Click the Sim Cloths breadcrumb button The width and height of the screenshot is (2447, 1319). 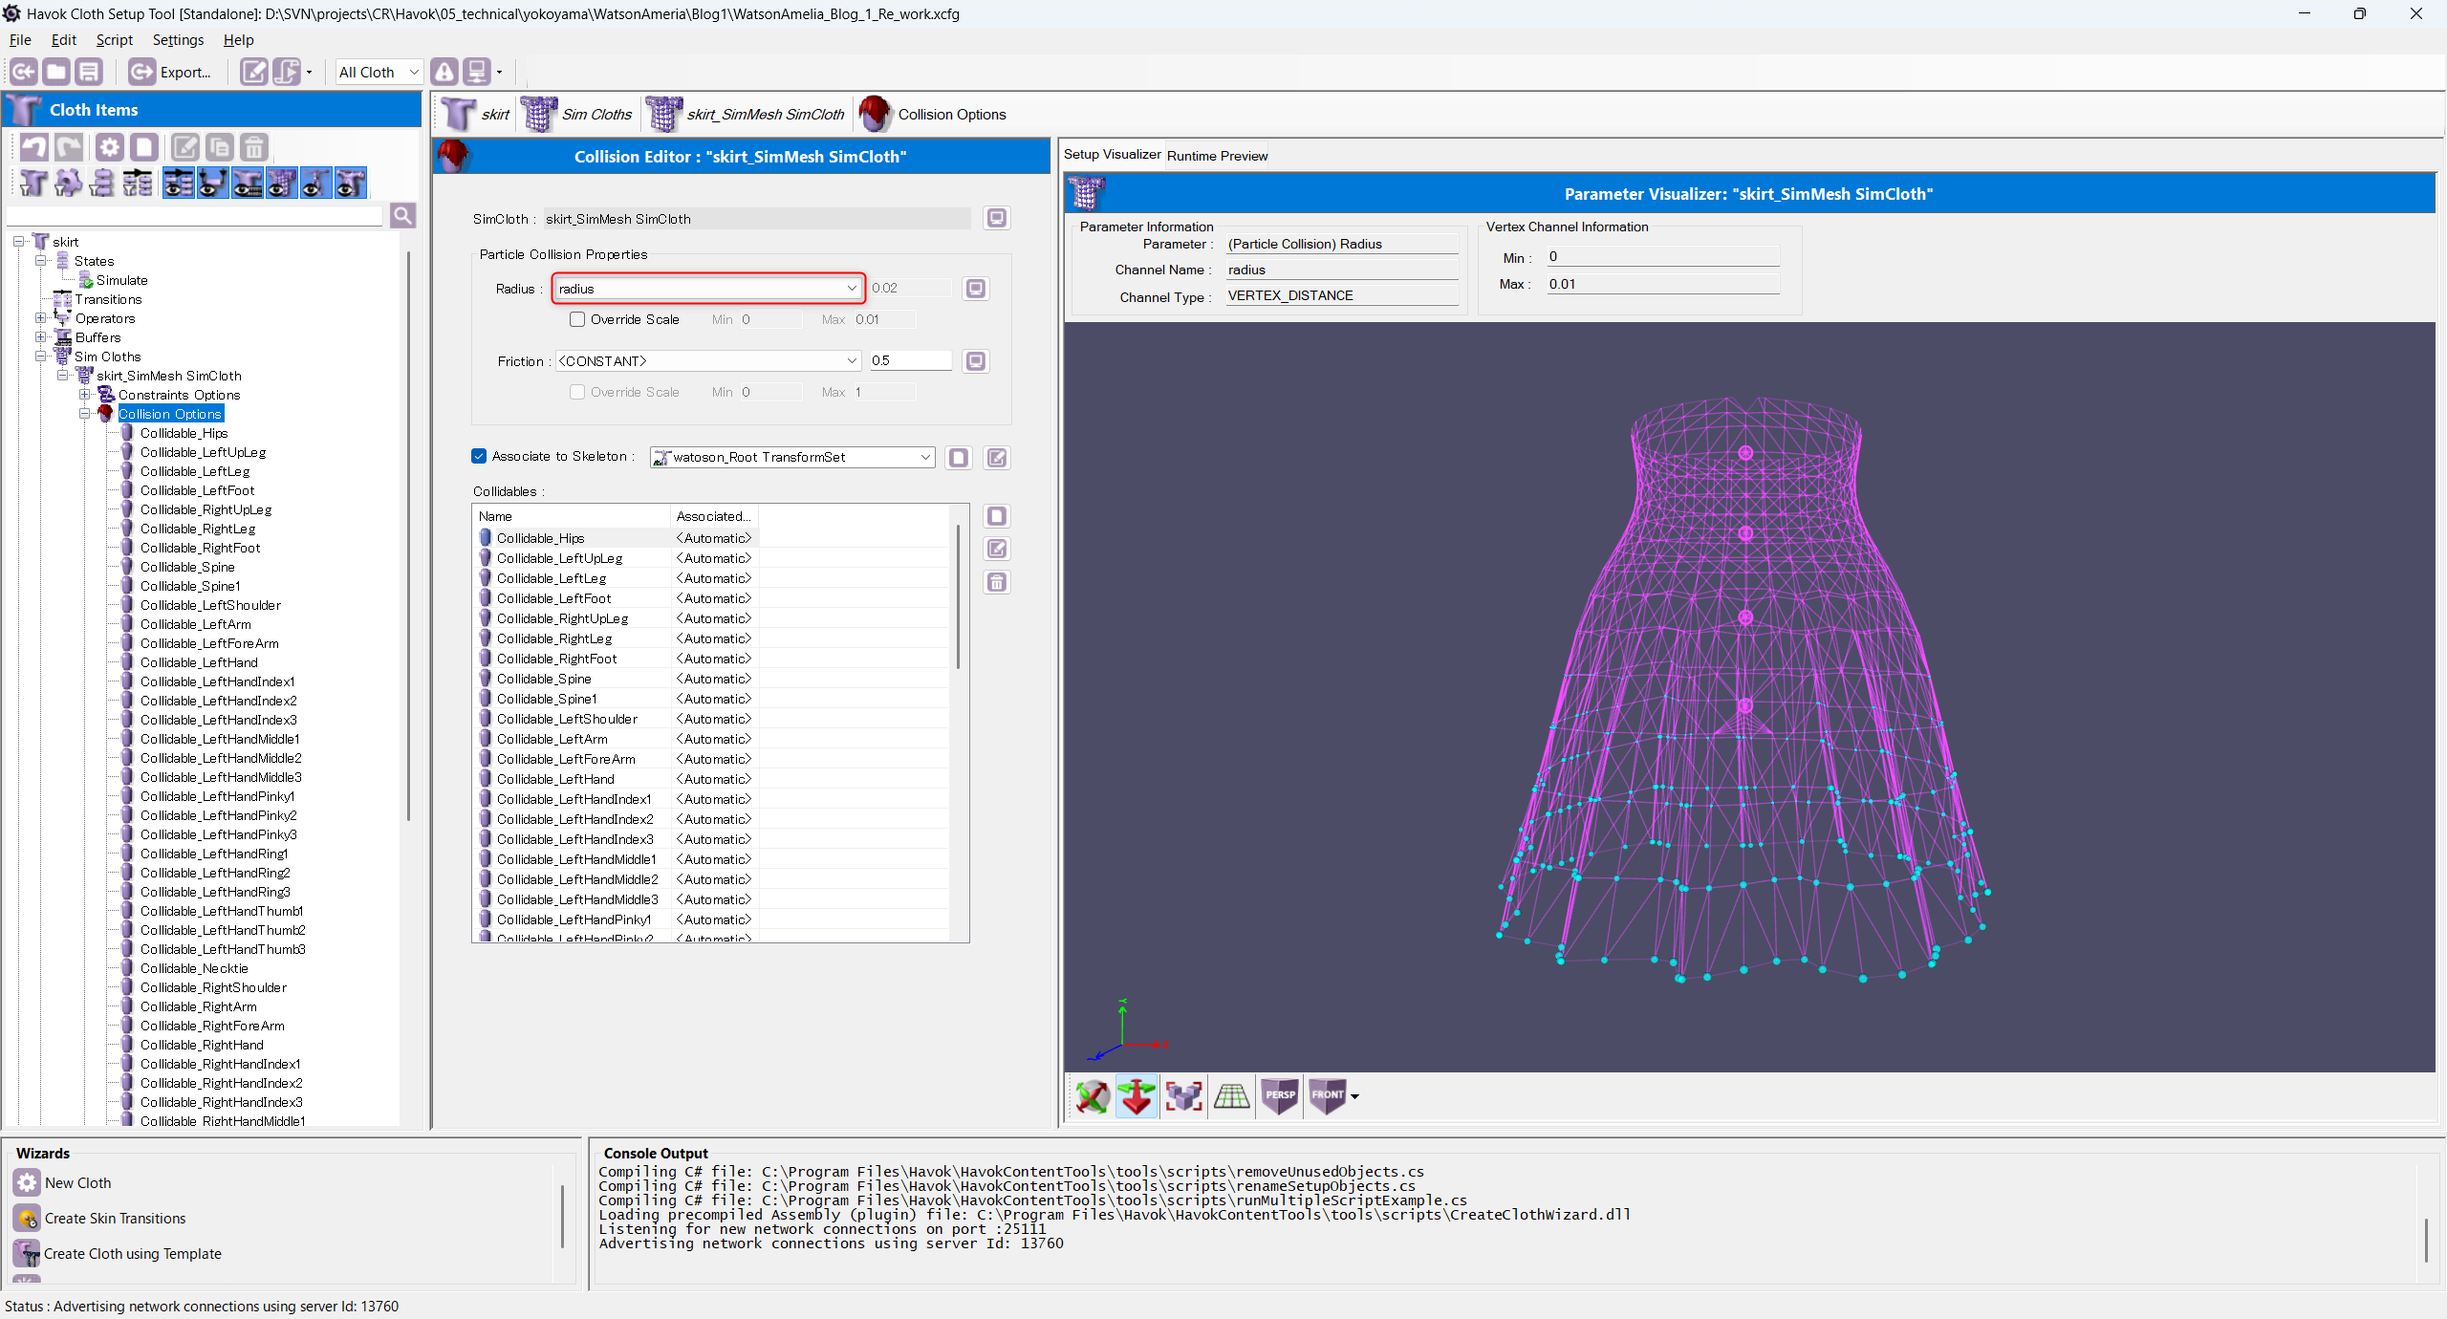(577, 115)
